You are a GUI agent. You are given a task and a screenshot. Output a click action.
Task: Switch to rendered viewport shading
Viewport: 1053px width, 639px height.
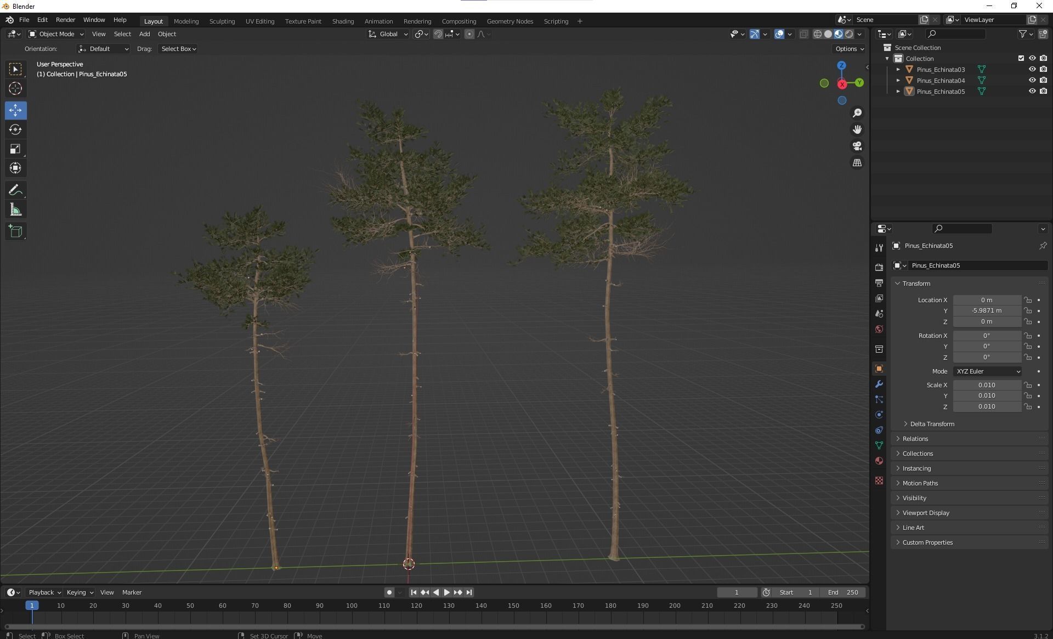pos(849,34)
